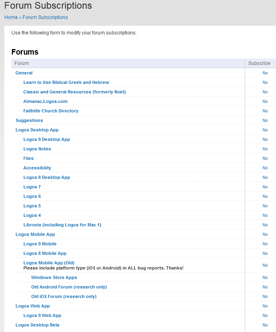The image size is (276, 332).
Task: Open the Logos 7 forum
Action: coord(32,187)
